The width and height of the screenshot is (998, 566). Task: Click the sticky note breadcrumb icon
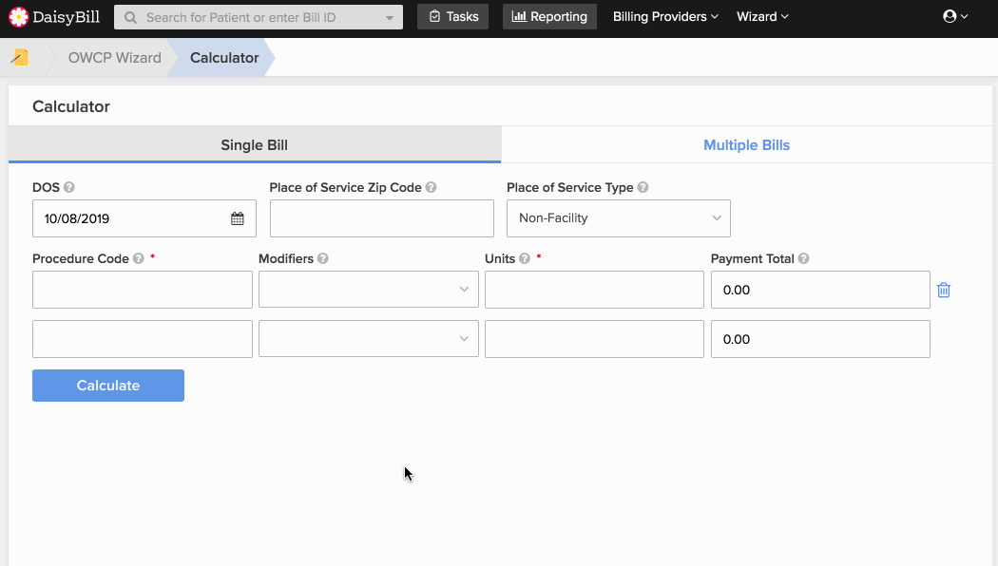20,57
